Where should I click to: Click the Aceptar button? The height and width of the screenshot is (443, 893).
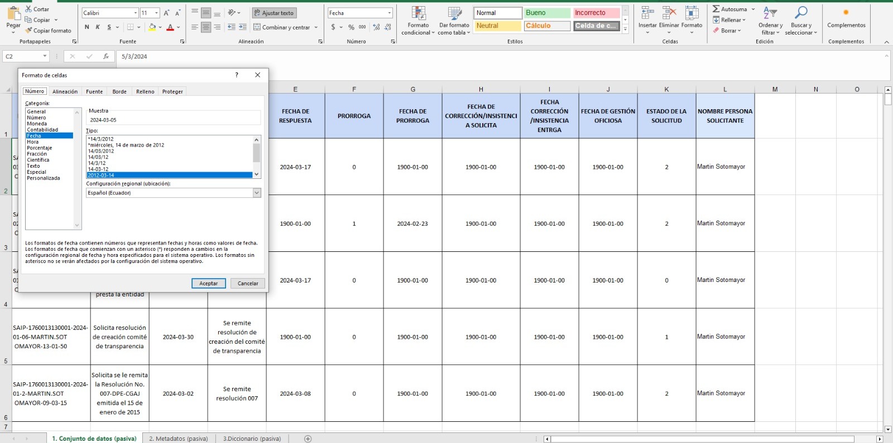pos(209,283)
